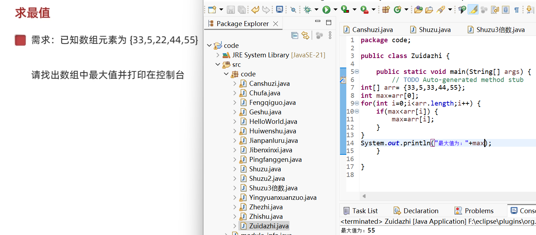Click Collapse All in Package Explorer
Image resolution: width=536 pixels, height=235 pixels.
295,35
